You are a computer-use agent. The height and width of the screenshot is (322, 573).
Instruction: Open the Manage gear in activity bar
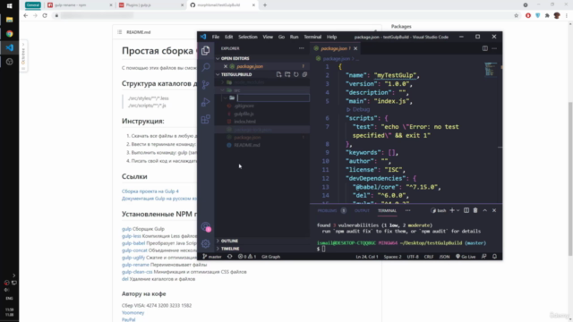(206, 243)
